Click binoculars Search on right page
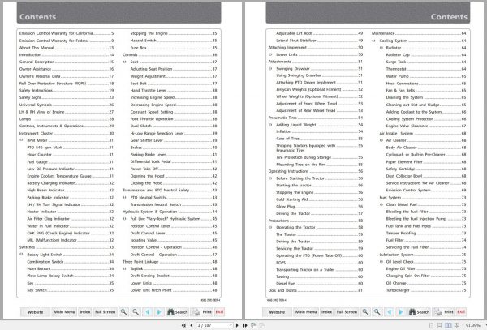The width and height of the screenshot is (487, 330). [419, 312]
